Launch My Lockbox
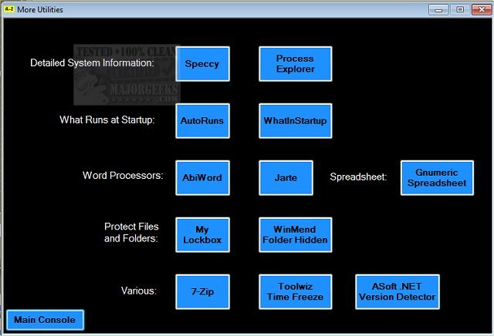This screenshot has width=494, height=336. click(x=202, y=235)
